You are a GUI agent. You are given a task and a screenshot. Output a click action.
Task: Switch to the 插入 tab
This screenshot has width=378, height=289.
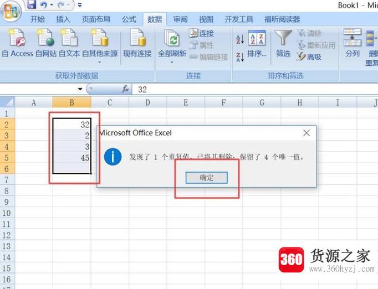point(63,19)
